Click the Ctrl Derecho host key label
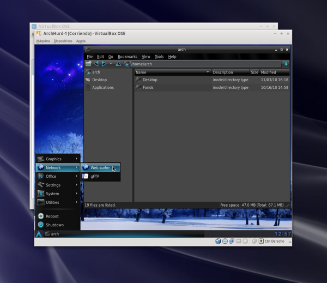The width and height of the screenshot is (327, 283). [275, 241]
